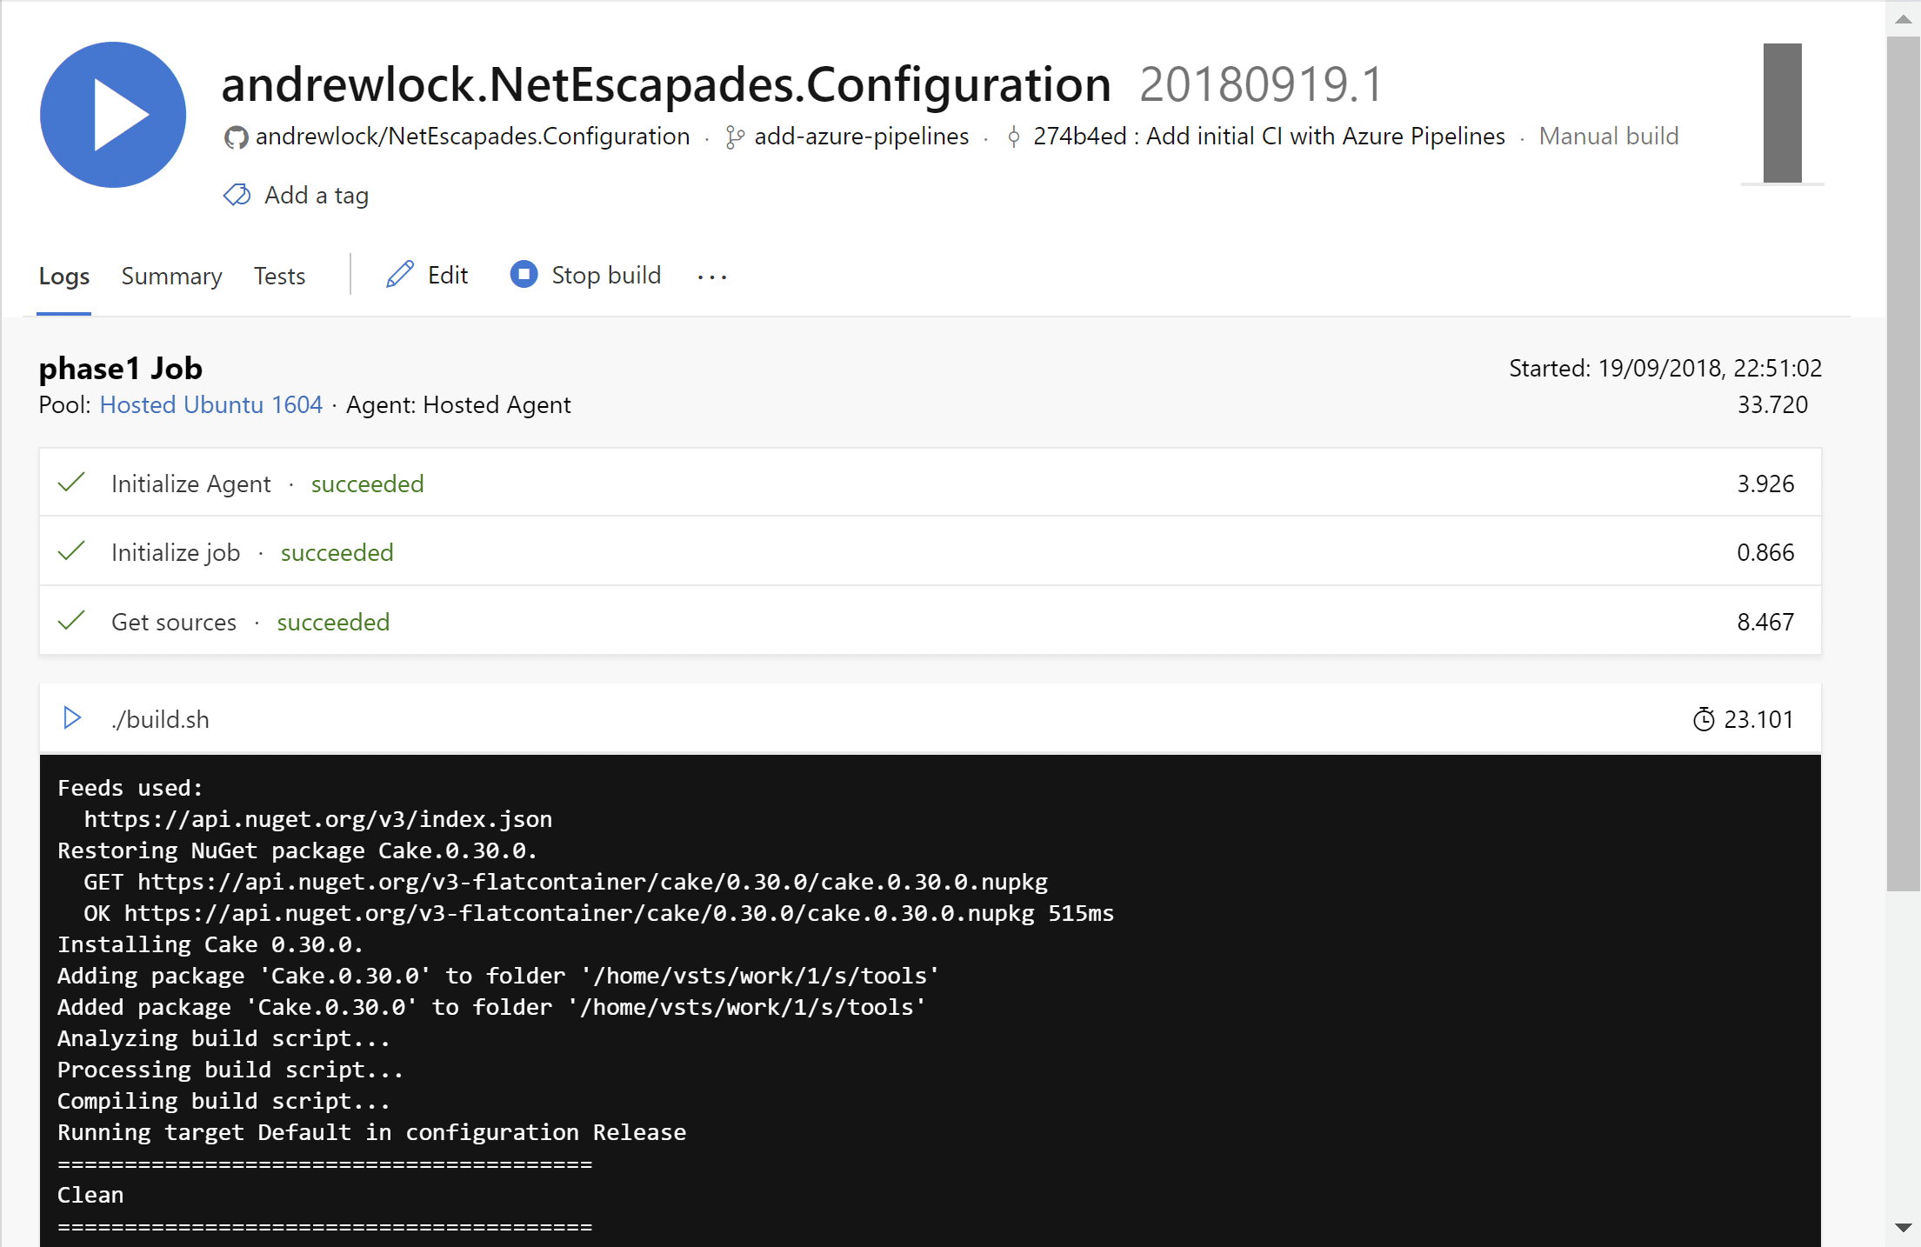Click the Edit button
Image resolution: width=1921 pixels, height=1247 pixels.
[x=427, y=275]
